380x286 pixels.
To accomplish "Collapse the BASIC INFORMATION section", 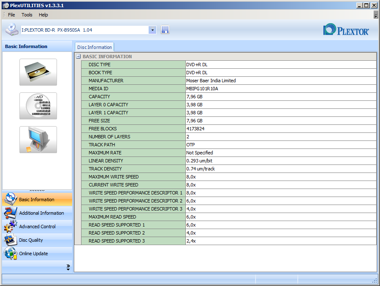I will pos(78,57).
